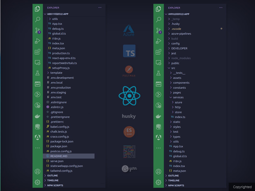Click Run and Debug icon in right activity bar
Viewport: 255px width, 191px height.
pyautogui.click(x=158, y=41)
